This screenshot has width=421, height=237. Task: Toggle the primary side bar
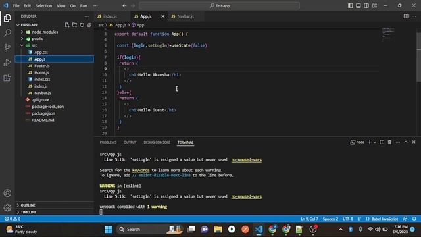click(350, 6)
